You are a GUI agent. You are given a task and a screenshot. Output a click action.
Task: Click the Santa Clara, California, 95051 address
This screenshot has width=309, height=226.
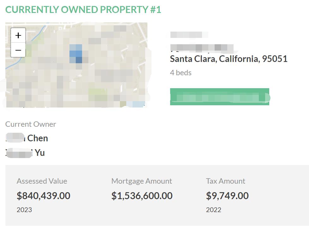[x=229, y=59]
